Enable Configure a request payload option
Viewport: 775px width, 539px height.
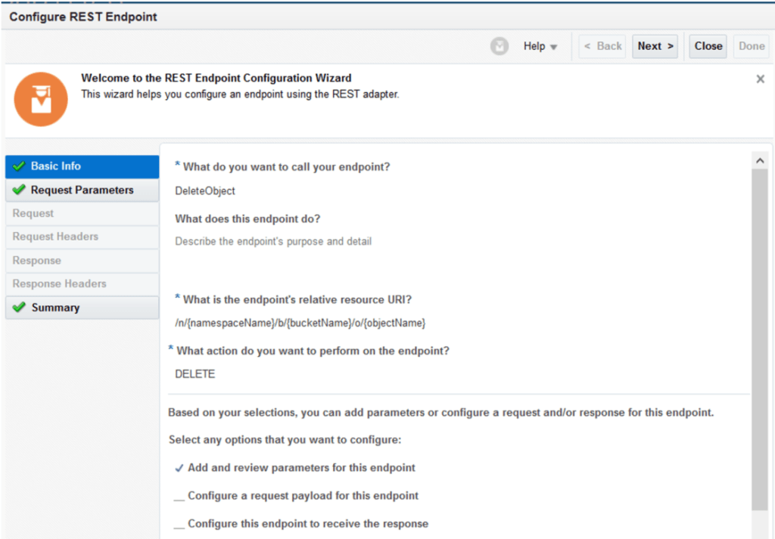[x=179, y=496]
